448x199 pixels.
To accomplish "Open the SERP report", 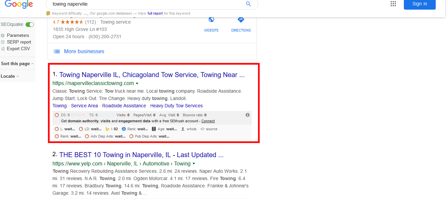I will pos(19,42).
